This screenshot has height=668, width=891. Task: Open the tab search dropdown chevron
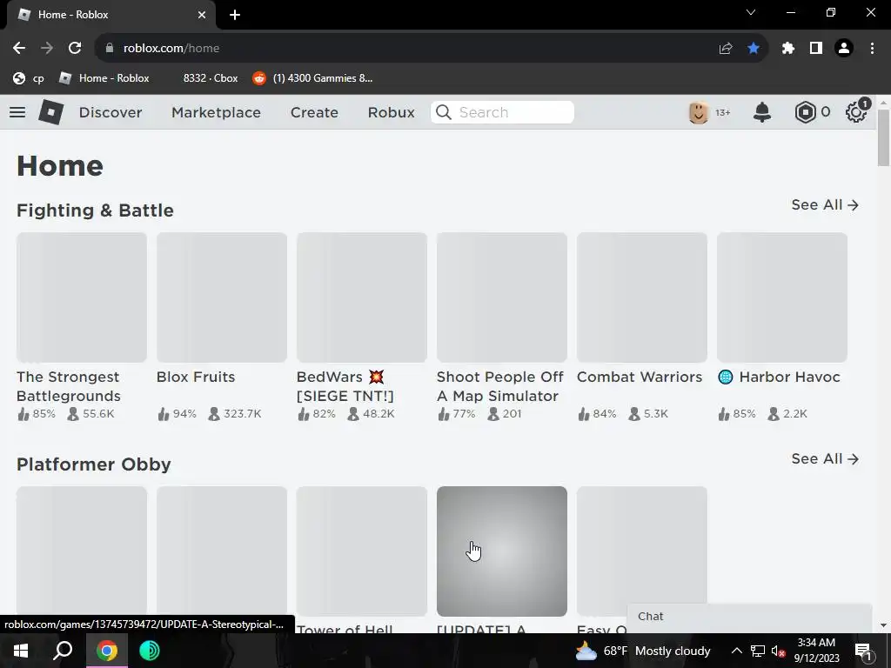point(751,12)
